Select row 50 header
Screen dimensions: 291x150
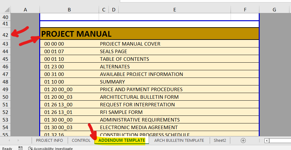(5, 97)
